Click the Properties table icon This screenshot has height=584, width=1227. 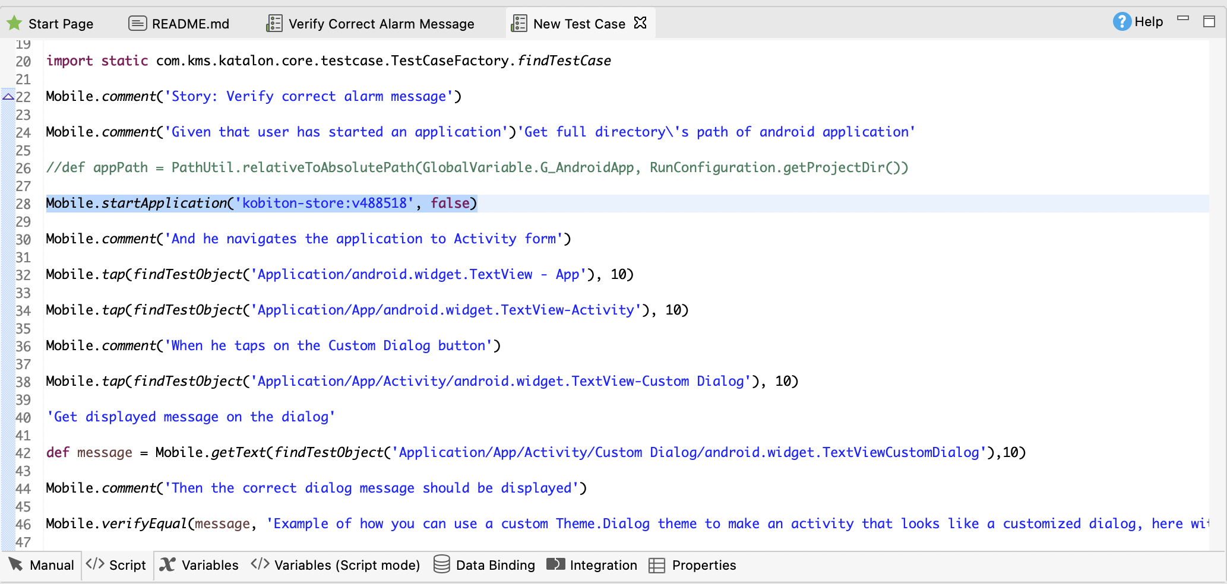click(x=657, y=566)
